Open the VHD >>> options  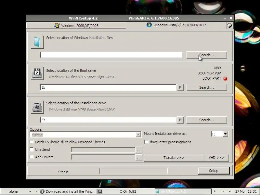point(216,158)
